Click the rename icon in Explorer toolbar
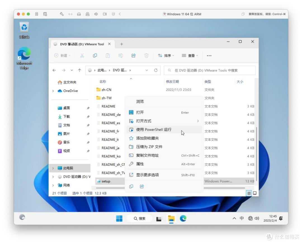The height and width of the screenshot is (243, 302). tap(121, 55)
